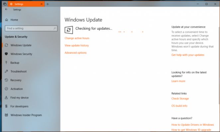Open View update history link
The width and height of the screenshot is (220, 132).
[77, 45]
